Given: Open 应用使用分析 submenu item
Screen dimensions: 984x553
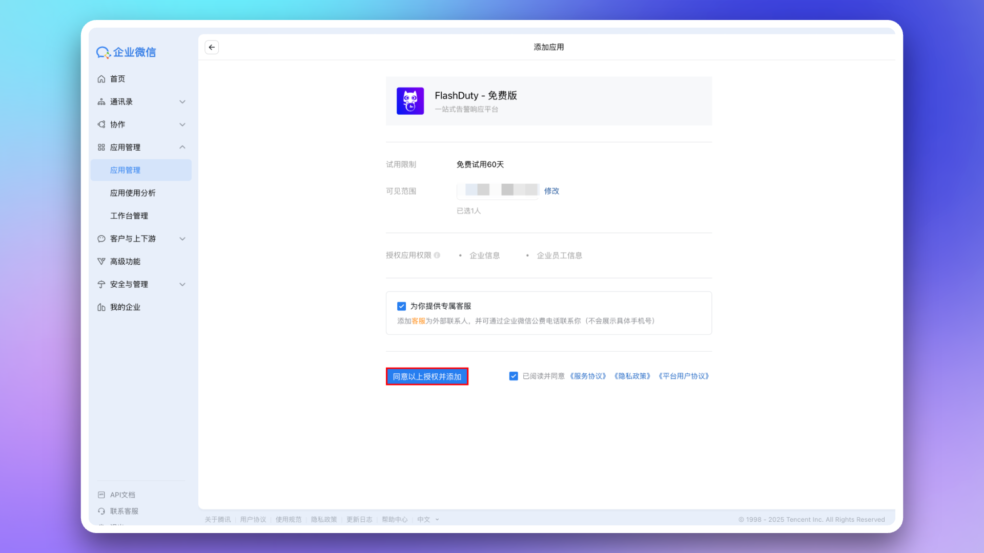Looking at the screenshot, I should tap(133, 193).
